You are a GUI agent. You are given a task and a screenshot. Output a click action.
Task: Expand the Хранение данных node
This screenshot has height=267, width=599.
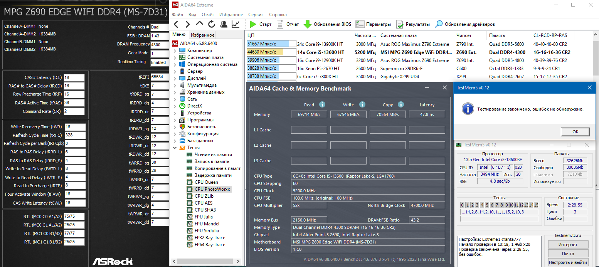tap(175, 92)
